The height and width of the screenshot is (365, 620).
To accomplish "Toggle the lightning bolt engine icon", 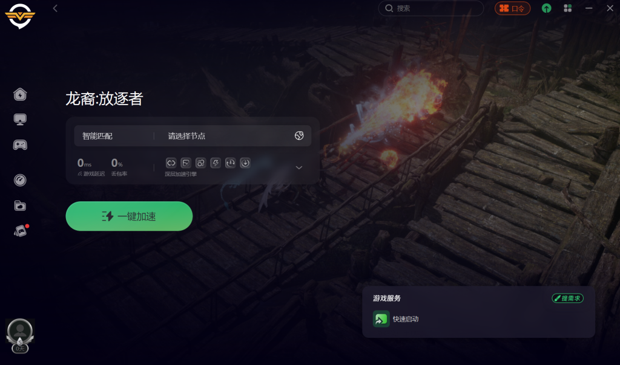I will click(x=216, y=163).
